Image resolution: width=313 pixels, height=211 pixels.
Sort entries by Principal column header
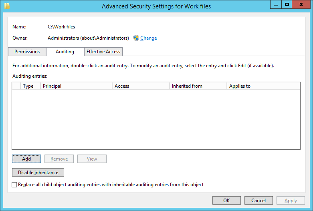coord(76,86)
